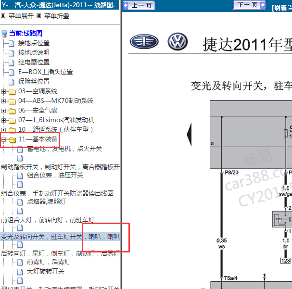Open the 接地点说明 page
The image size is (292, 289).
pos(34,52)
